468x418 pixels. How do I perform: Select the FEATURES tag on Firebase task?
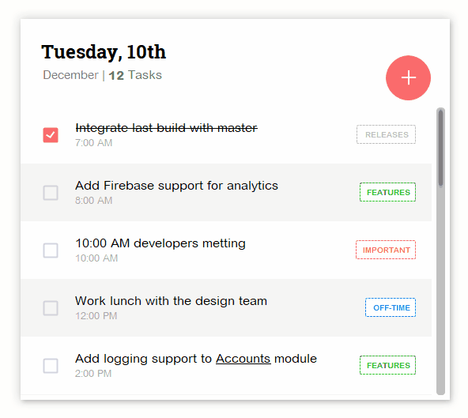[387, 192]
